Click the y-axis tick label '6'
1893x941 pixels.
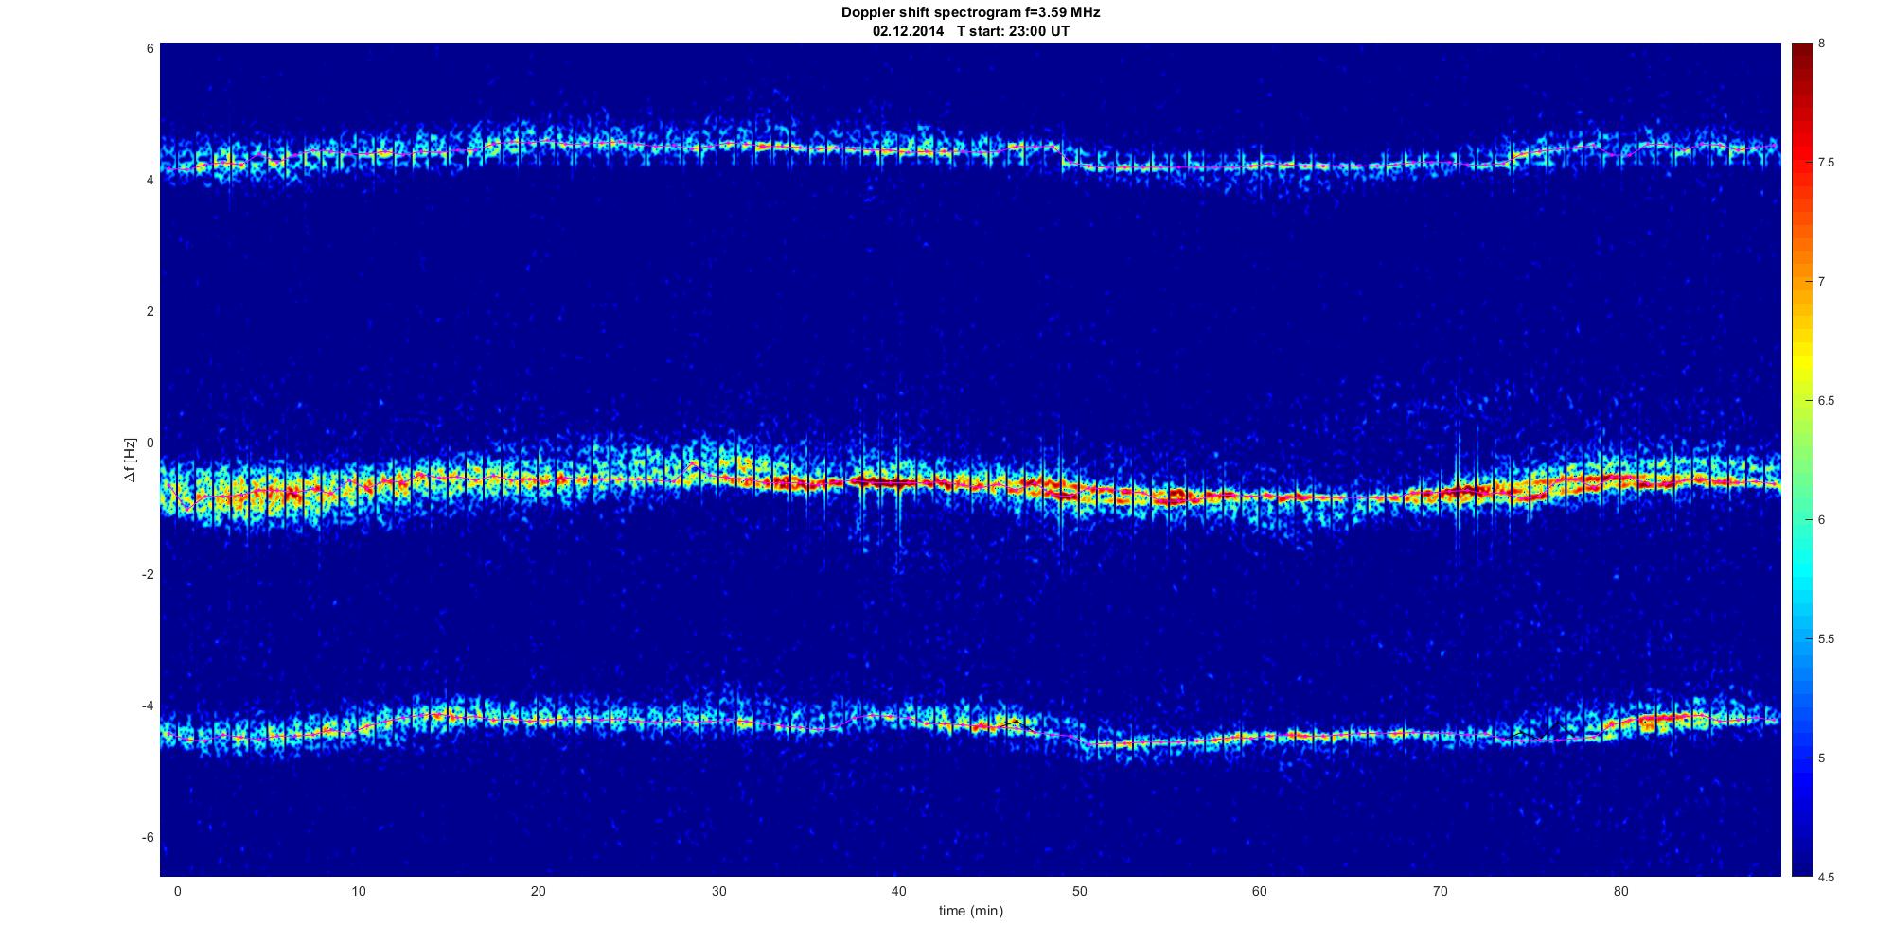point(150,48)
